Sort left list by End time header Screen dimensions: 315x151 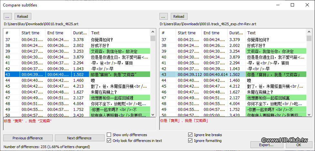tap(58, 33)
